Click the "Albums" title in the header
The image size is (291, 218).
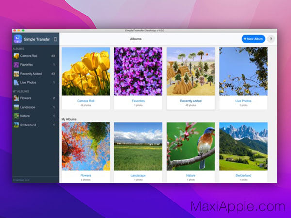coord(136,39)
